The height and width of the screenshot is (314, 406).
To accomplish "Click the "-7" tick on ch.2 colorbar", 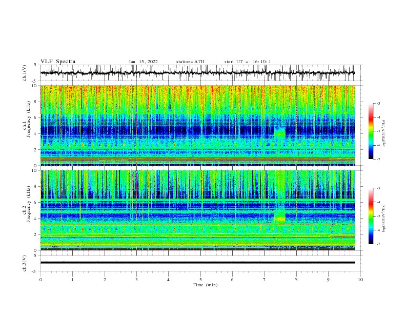I will pyautogui.click(x=378, y=244).
